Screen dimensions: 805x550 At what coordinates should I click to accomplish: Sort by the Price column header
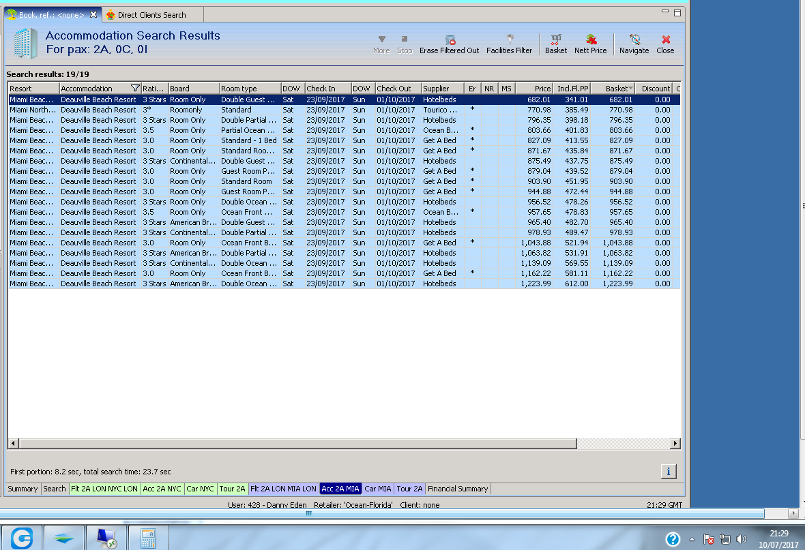click(x=534, y=89)
